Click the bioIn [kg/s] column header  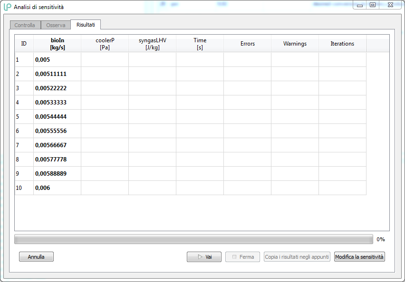(57, 44)
